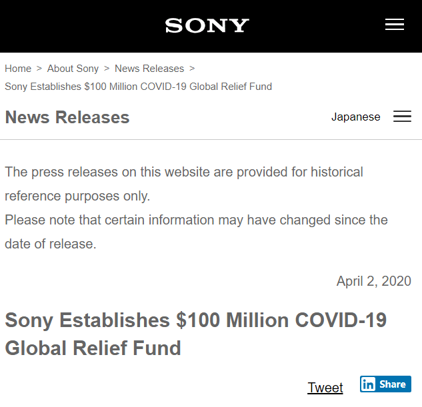Tweet this press release
The width and height of the screenshot is (422, 407).
pos(325,388)
